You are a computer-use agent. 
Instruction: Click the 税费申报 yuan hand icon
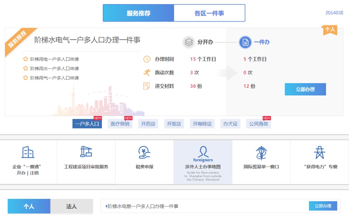144,152
